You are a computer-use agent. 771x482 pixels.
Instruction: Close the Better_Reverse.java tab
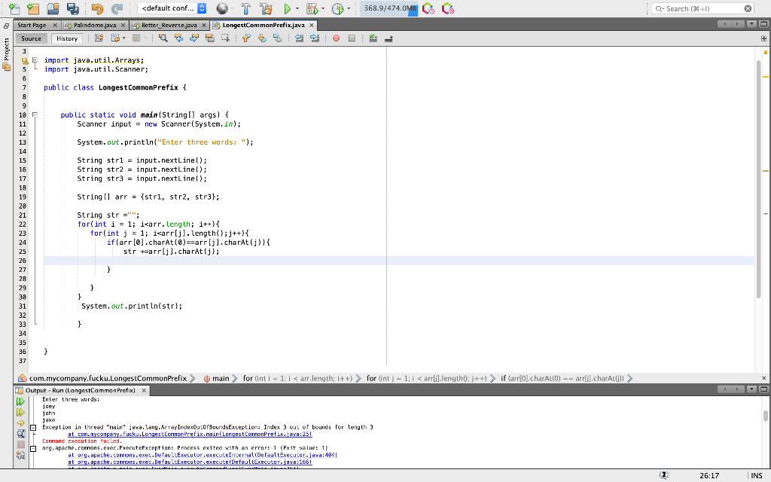[x=203, y=25]
